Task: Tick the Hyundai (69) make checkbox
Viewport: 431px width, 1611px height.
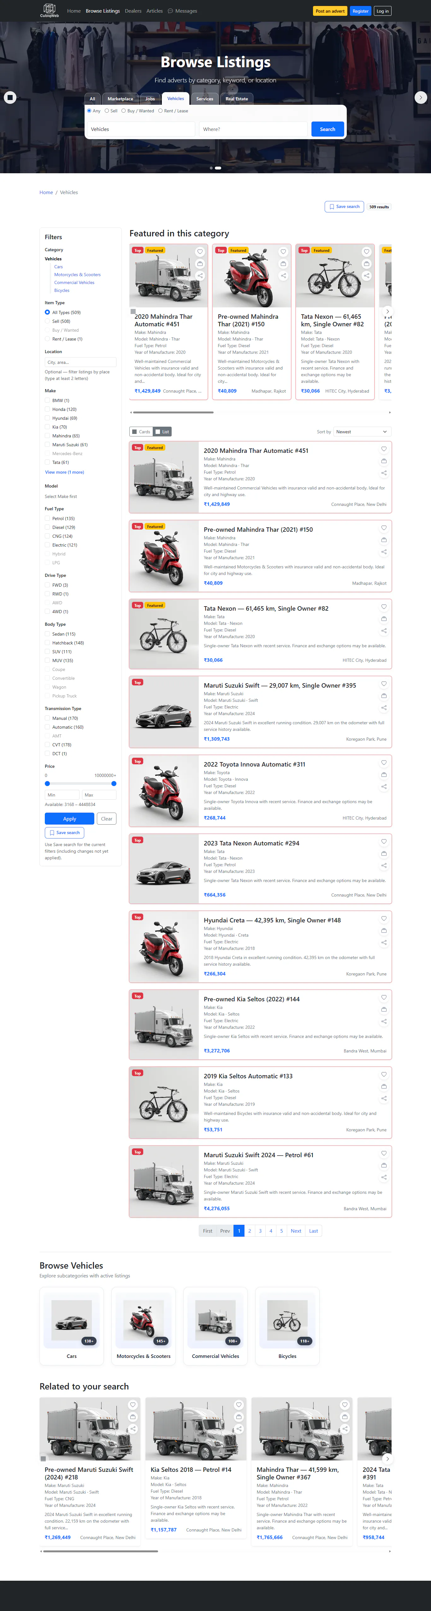Action: (48, 418)
